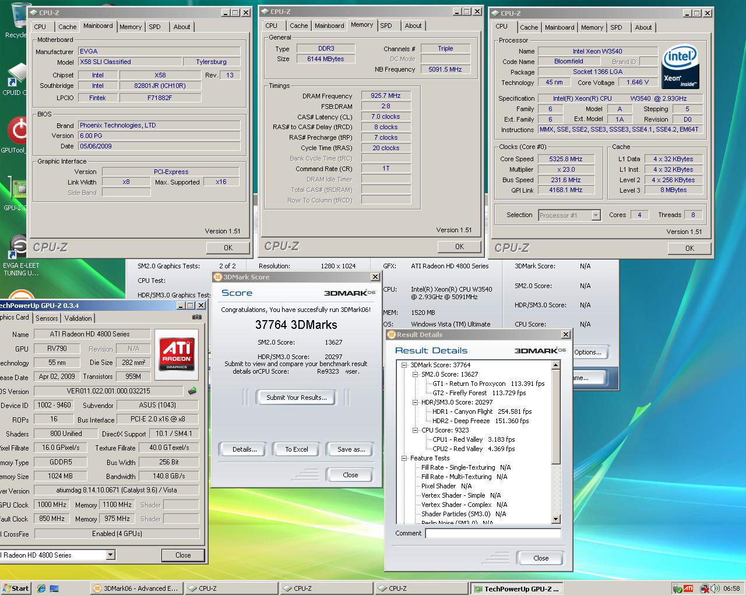Click title bar icon of CPU-Z CPU window
Viewport: 746px width, 596px height.
tap(495, 13)
